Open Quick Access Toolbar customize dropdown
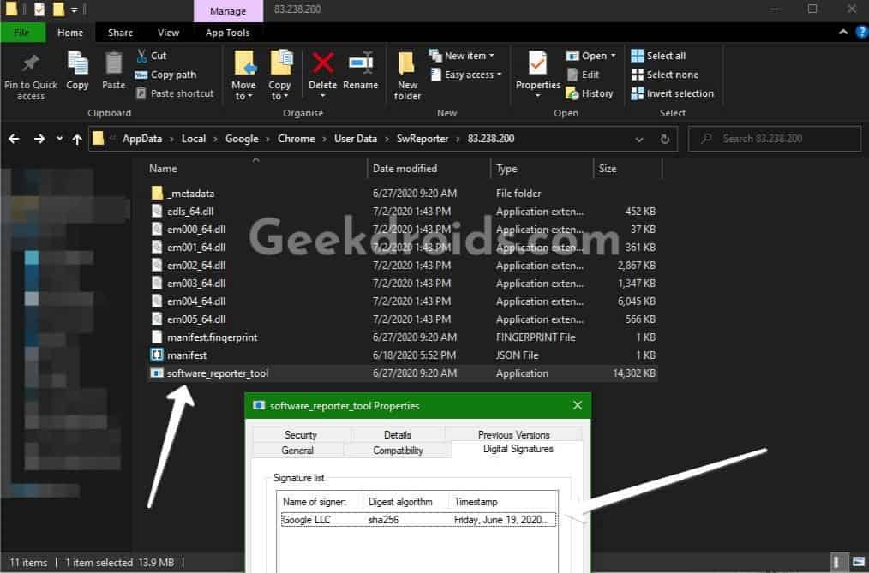Viewport: 869px width, 573px height. [75, 9]
